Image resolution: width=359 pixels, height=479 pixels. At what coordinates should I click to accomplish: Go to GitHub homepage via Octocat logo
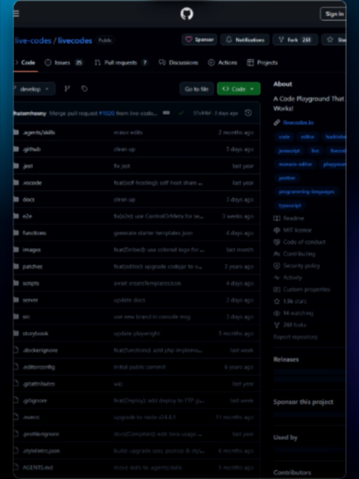tap(187, 14)
